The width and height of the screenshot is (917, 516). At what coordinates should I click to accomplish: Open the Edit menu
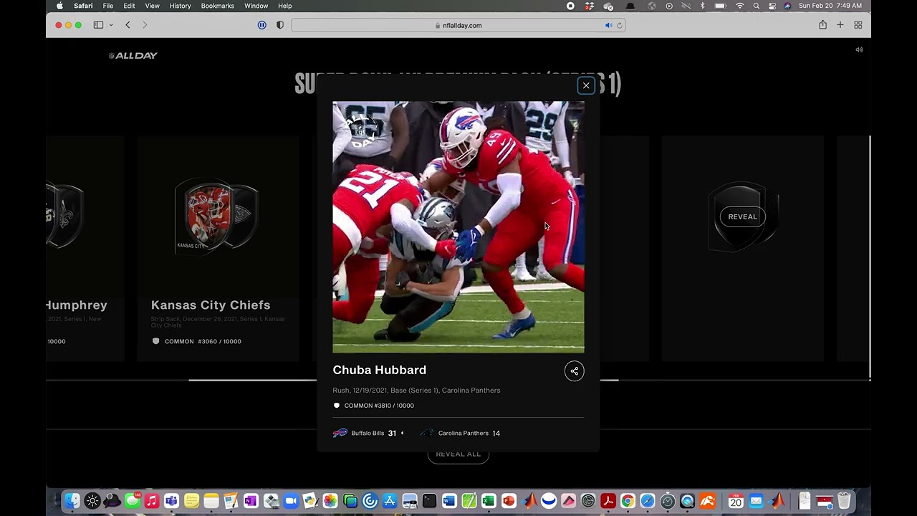coord(129,6)
